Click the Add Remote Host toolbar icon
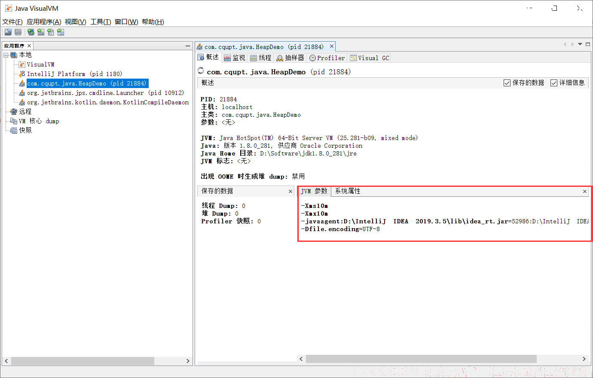593x378 pixels. pyautogui.click(x=31, y=32)
